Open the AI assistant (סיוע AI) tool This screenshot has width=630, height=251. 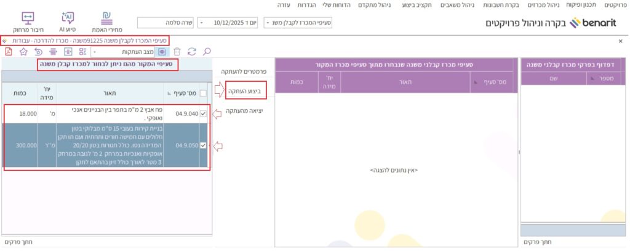click(x=68, y=18)
